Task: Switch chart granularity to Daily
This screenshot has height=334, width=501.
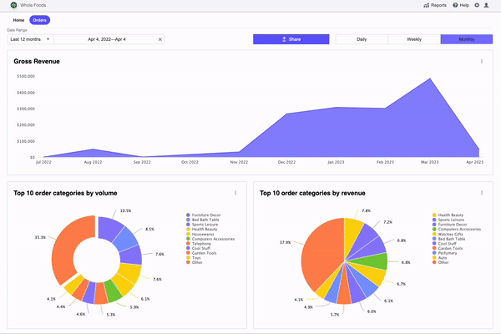Action: click(362, 39)
